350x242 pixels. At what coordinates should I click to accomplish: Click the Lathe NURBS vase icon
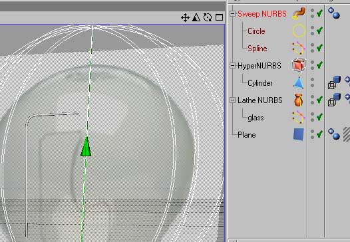[x=299, y=100]
